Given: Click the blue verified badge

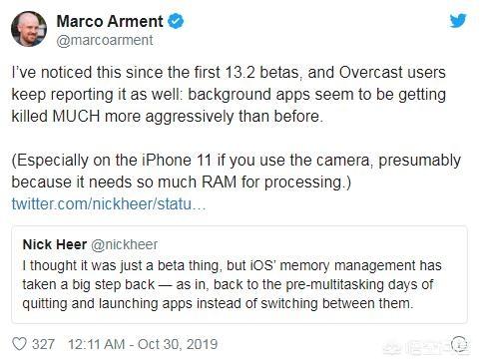Looking at the screenshot, I should point(176,21).
